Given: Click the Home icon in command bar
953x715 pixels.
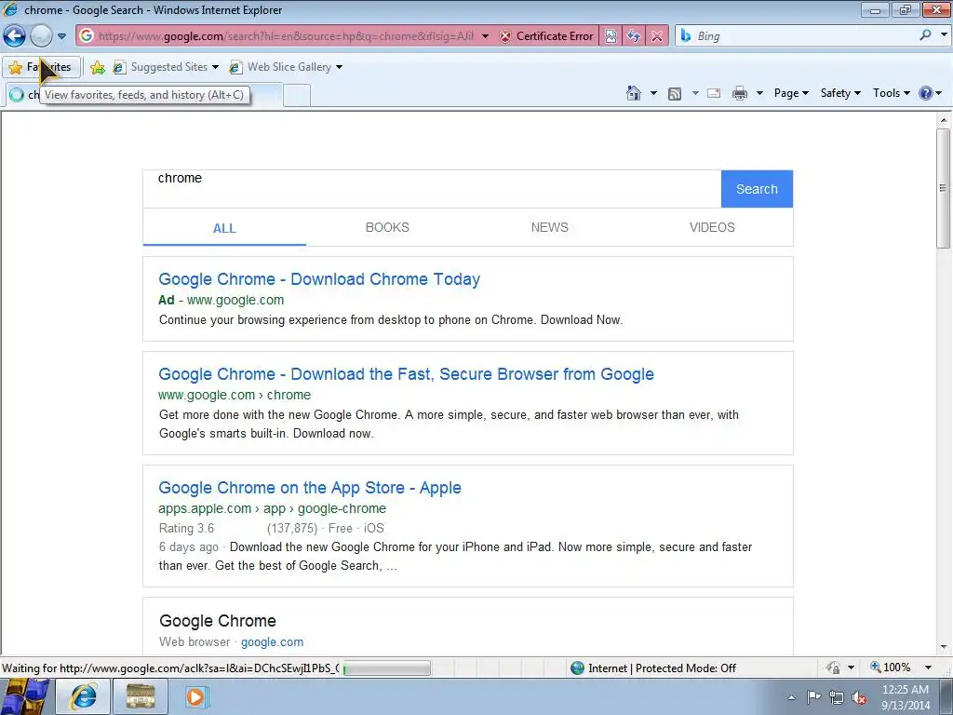Looking at the screenshot, I should point(633,93).
